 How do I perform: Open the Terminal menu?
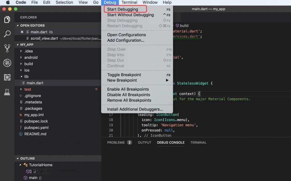point(129,2)
